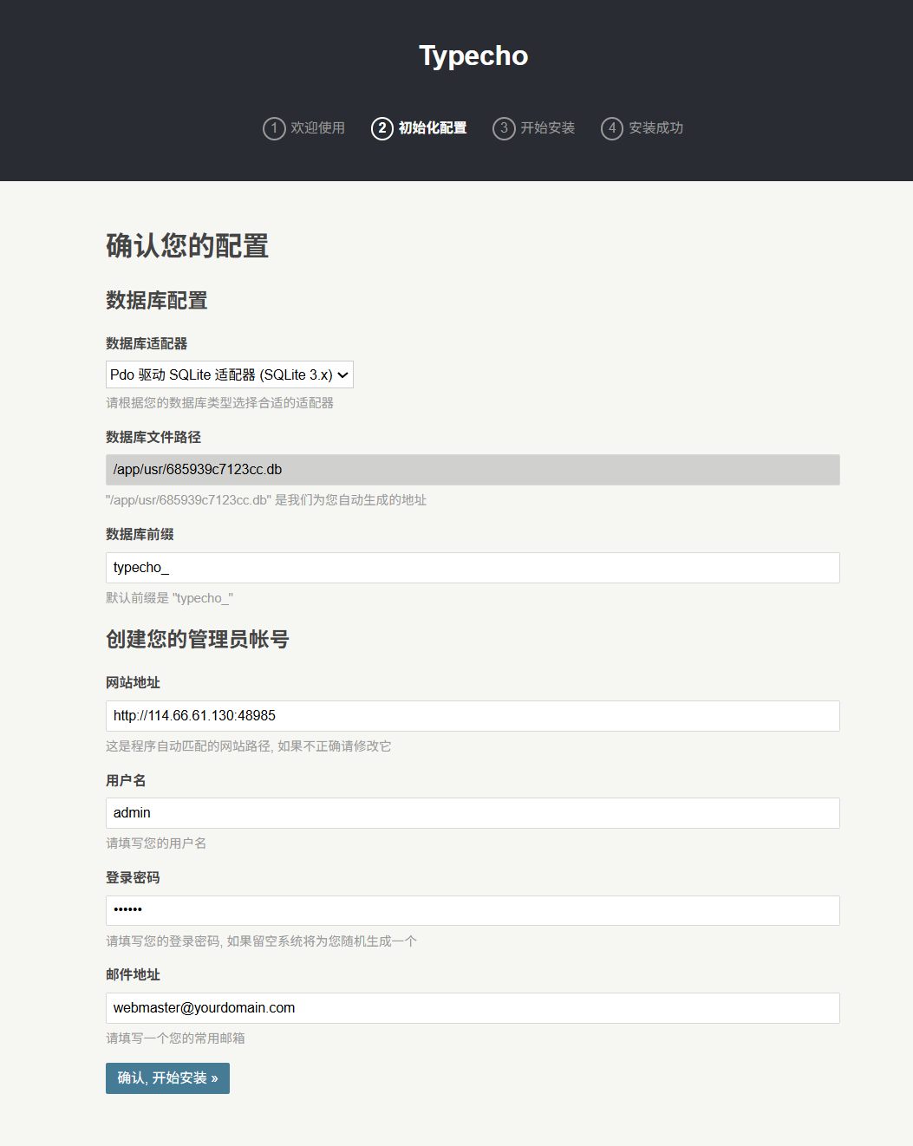
Task: Click the 邮件地址 label
Action: [133, 975]
